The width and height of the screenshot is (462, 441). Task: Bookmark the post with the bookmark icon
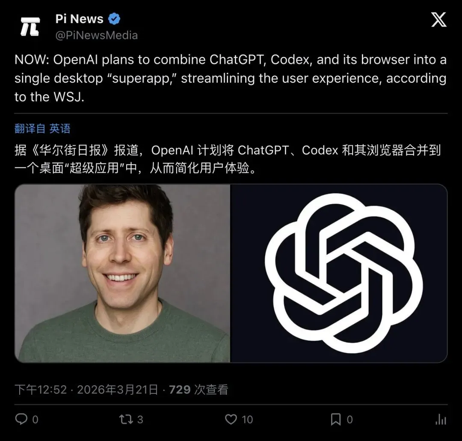tap(336, 419)
